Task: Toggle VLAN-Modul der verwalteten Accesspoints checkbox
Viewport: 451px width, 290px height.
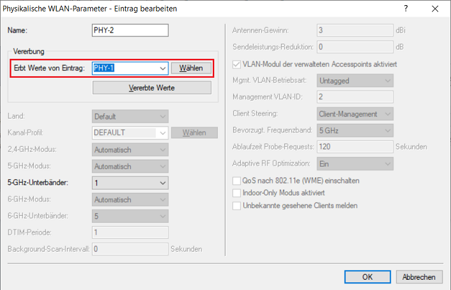Action: 238,65
